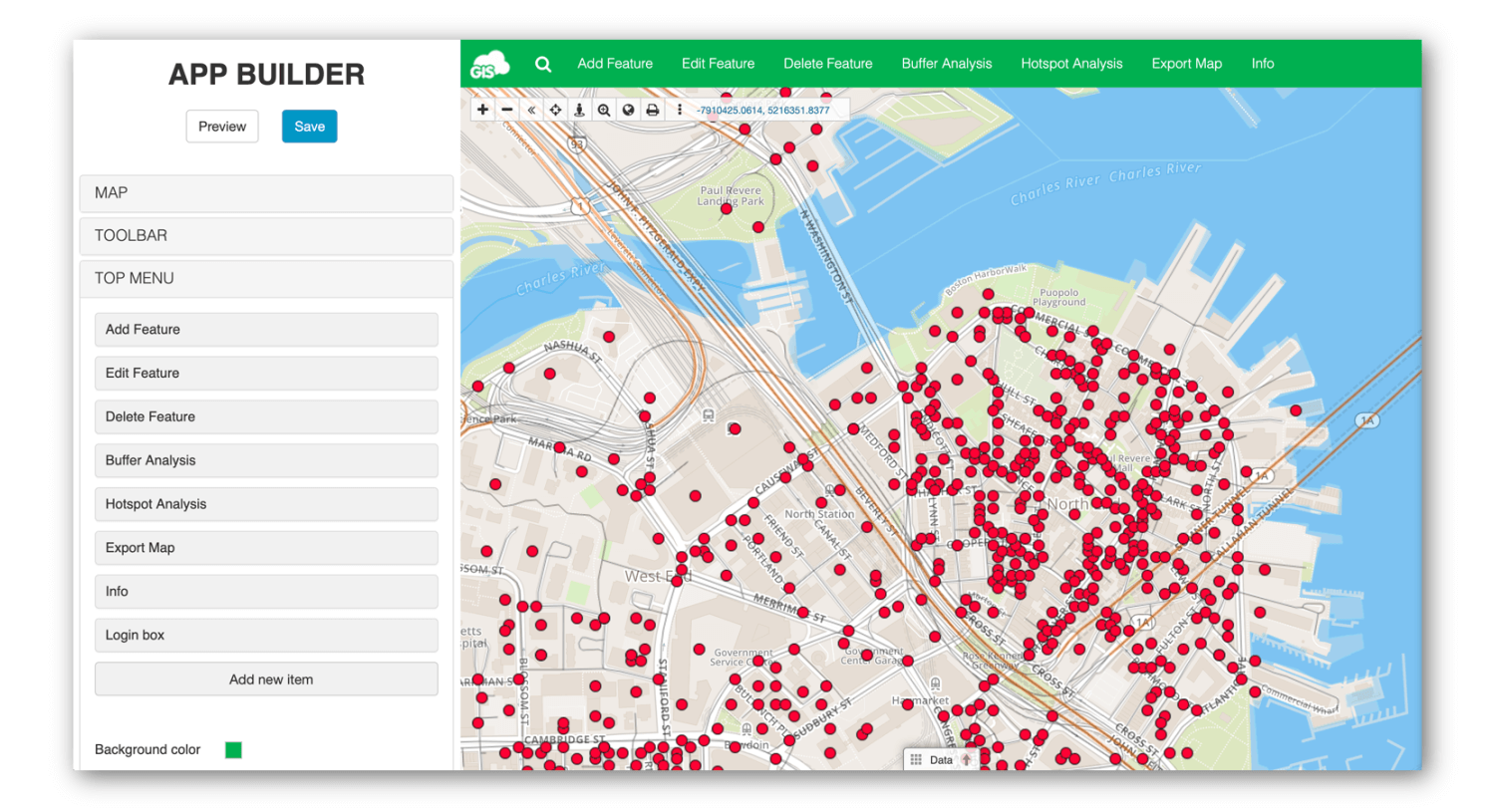1495x810 pixels.
Task: Click the blue Save button
Action: coord(309,127)
